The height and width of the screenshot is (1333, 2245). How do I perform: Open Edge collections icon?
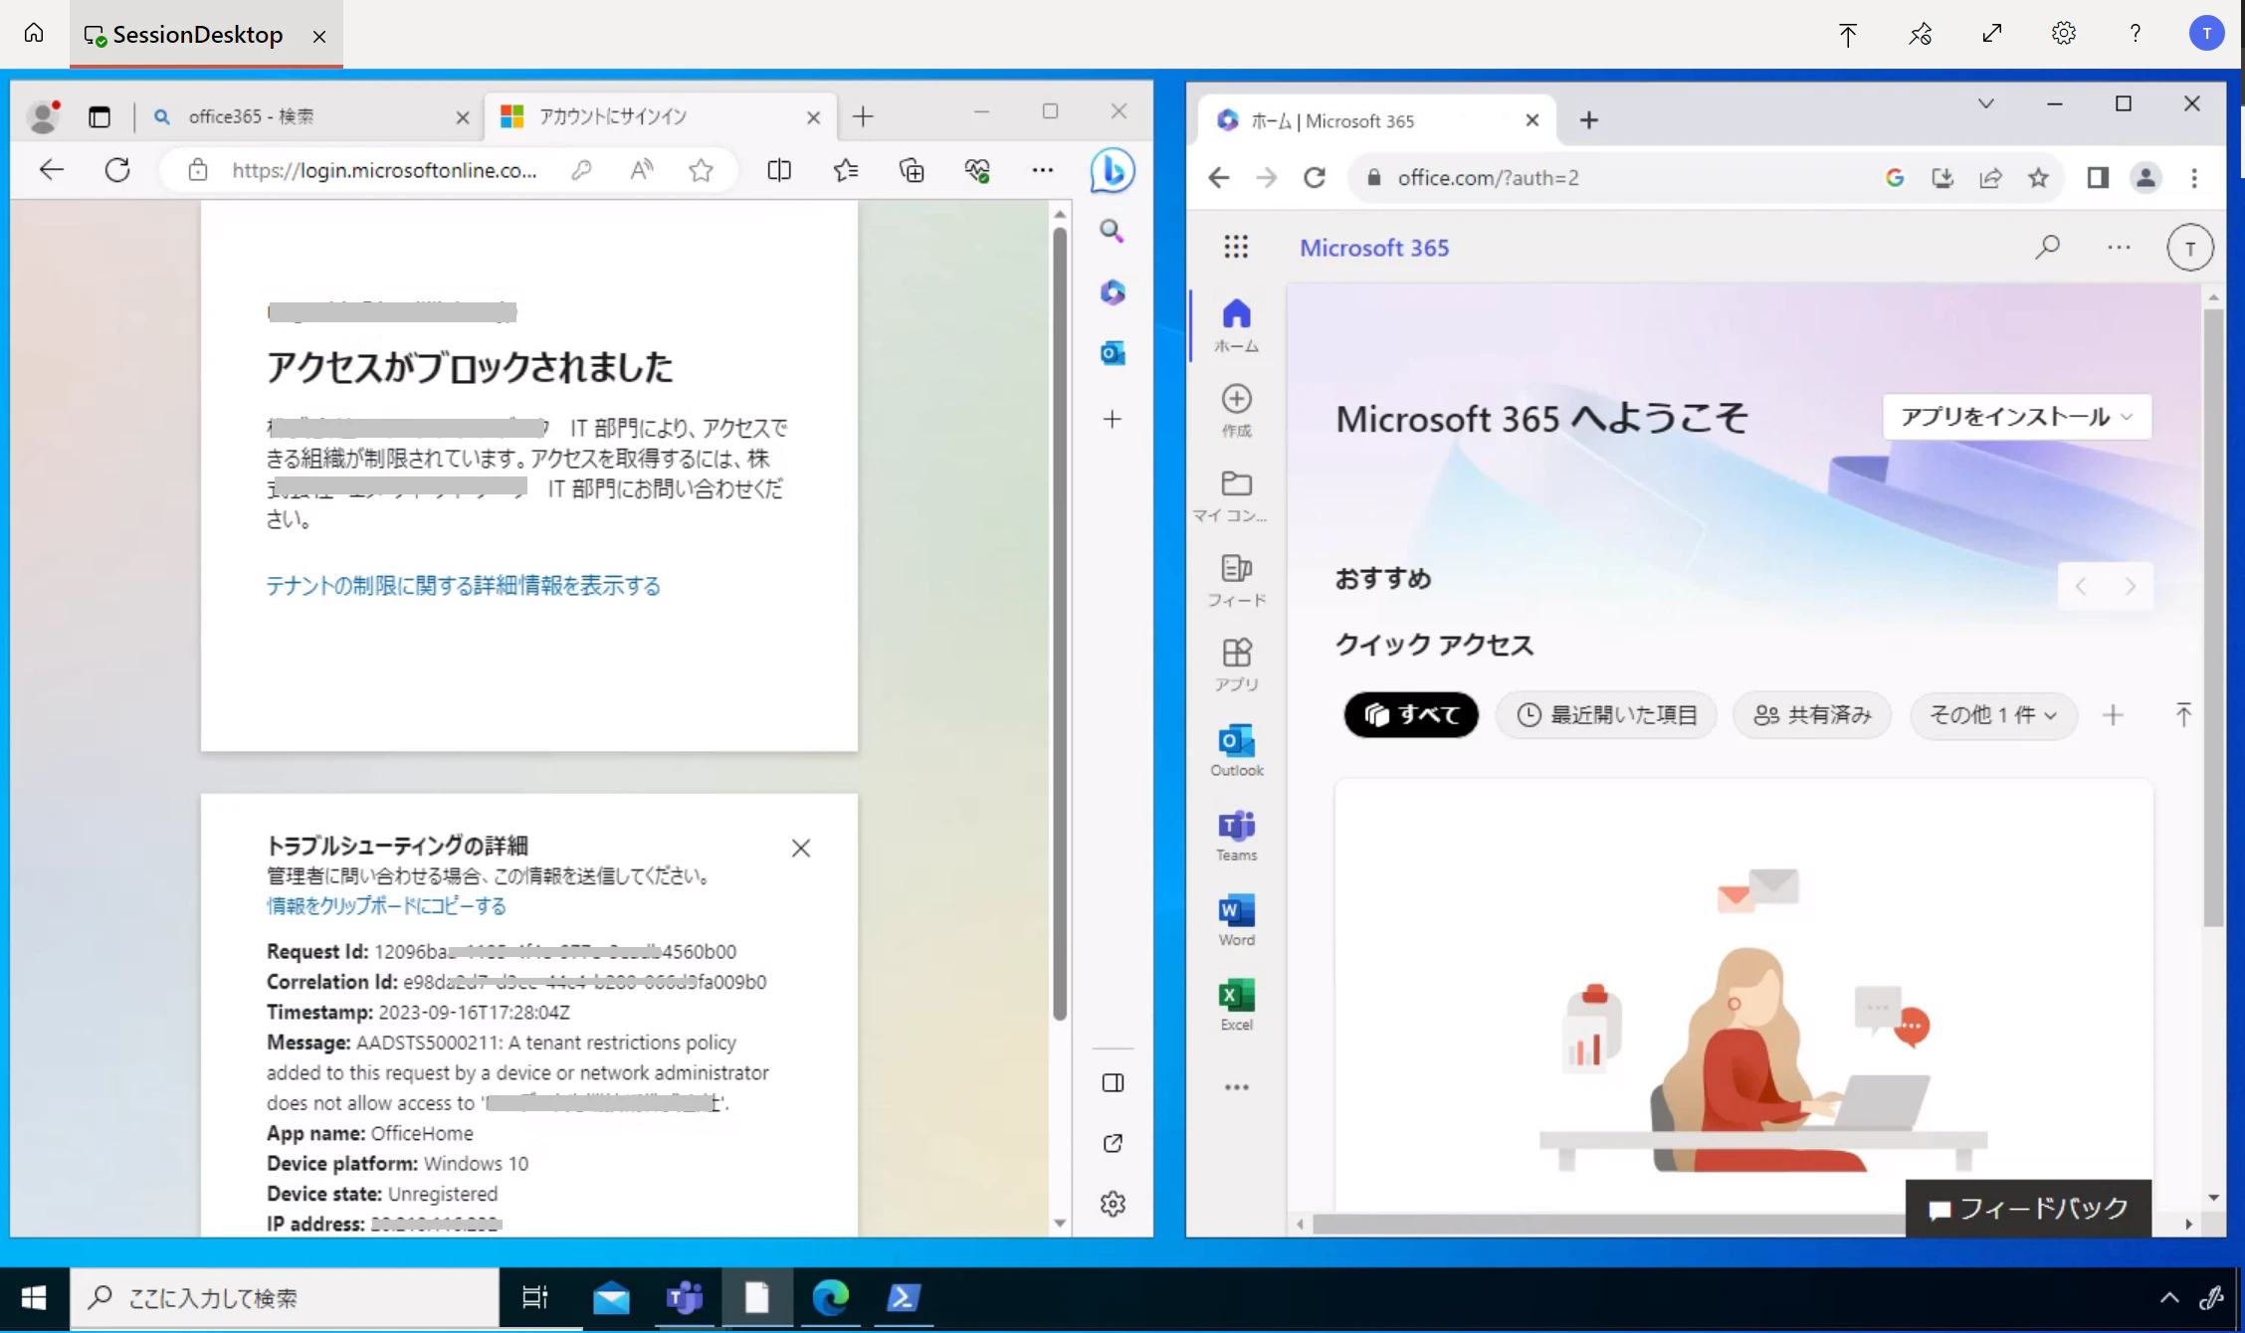912,170
